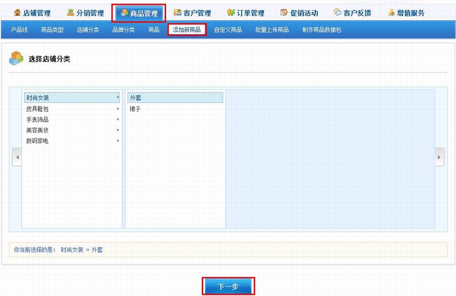Image resolution: width=456 pixels, height=296 pixels.
Task: Expand arrow on 手表饰品 row
Action: point(118,119)
